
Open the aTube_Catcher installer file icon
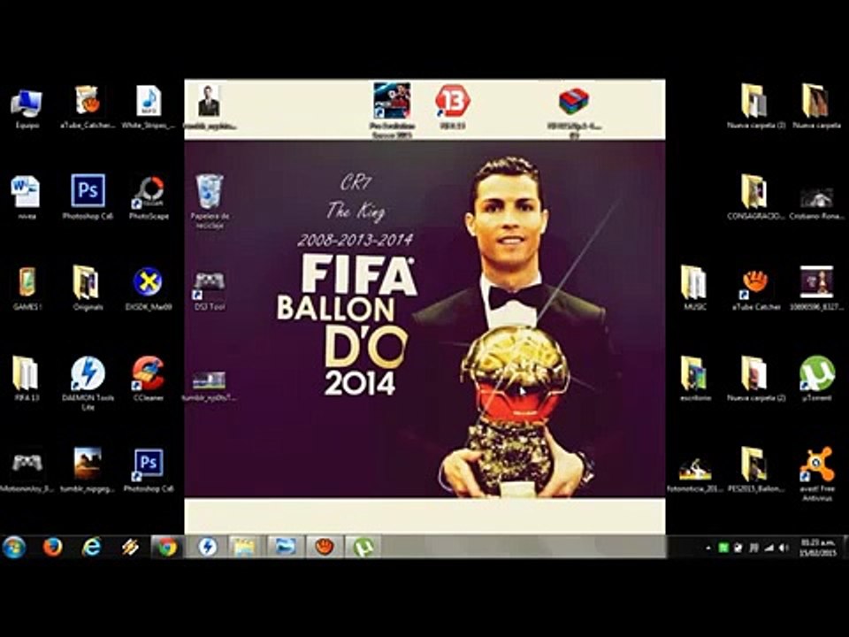pos(88,101)
